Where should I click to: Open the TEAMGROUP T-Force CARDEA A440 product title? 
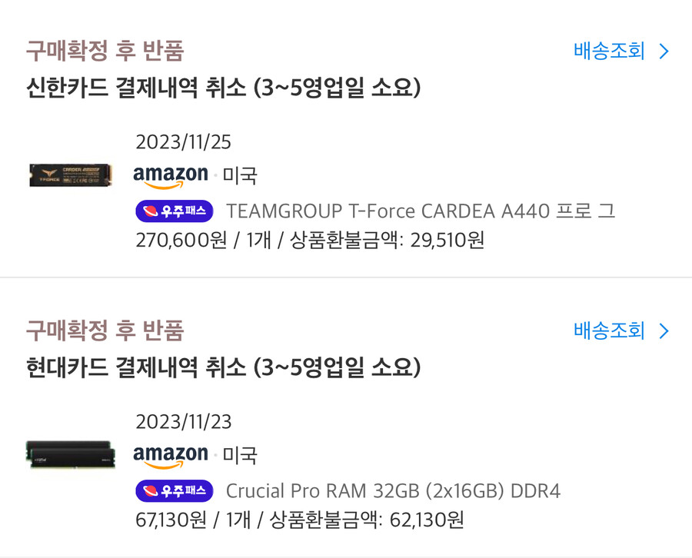click(x=420, y=211)
